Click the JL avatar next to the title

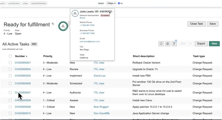tap(63, 26)
